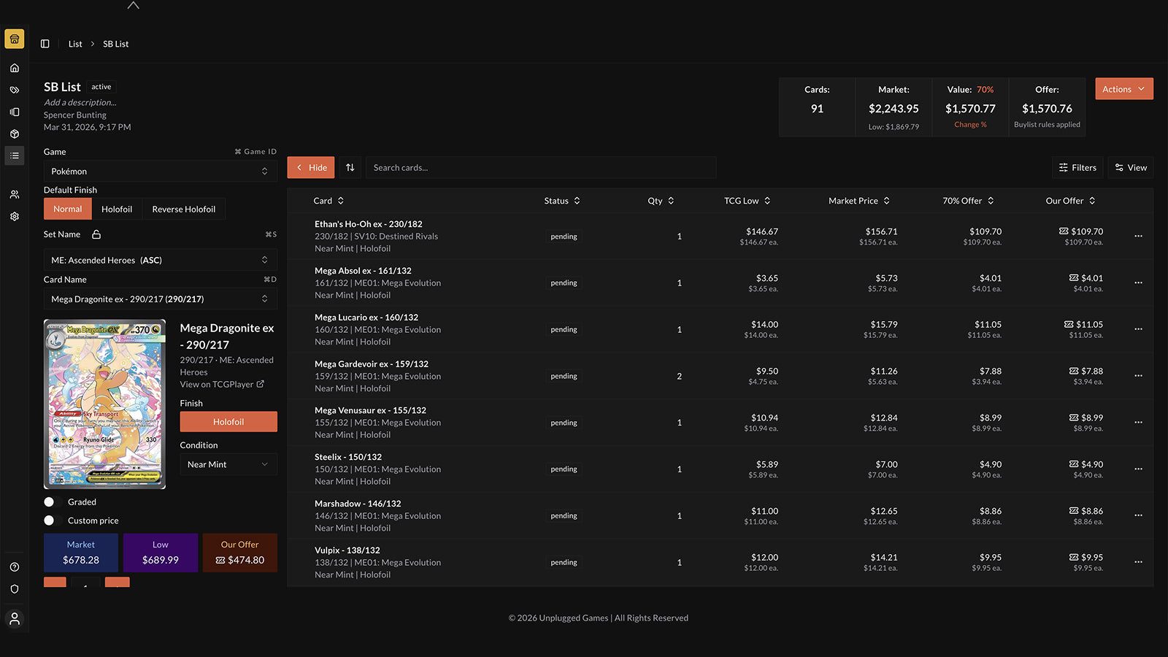The height and width of the screenshot is (657, 1168).
Task: Open row menu for Mega Gardevoir ex
Action: pyautogui.click(x=1138, y=376)
